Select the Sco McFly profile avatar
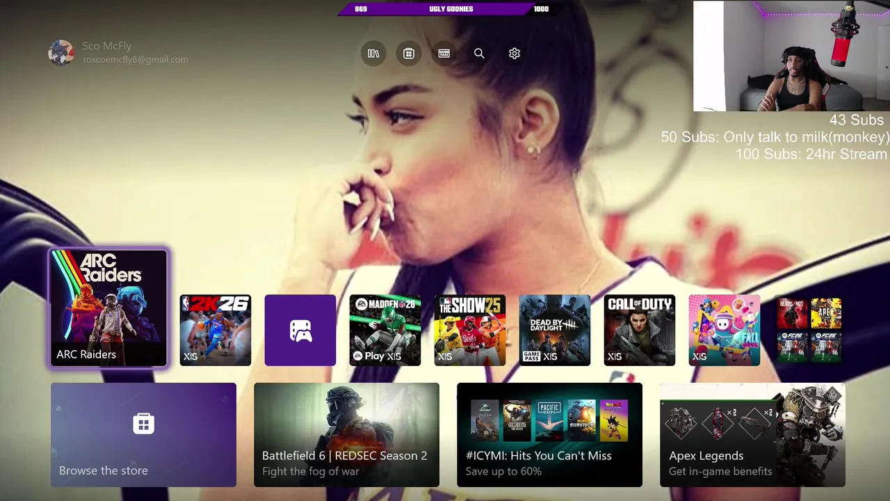 60,53
